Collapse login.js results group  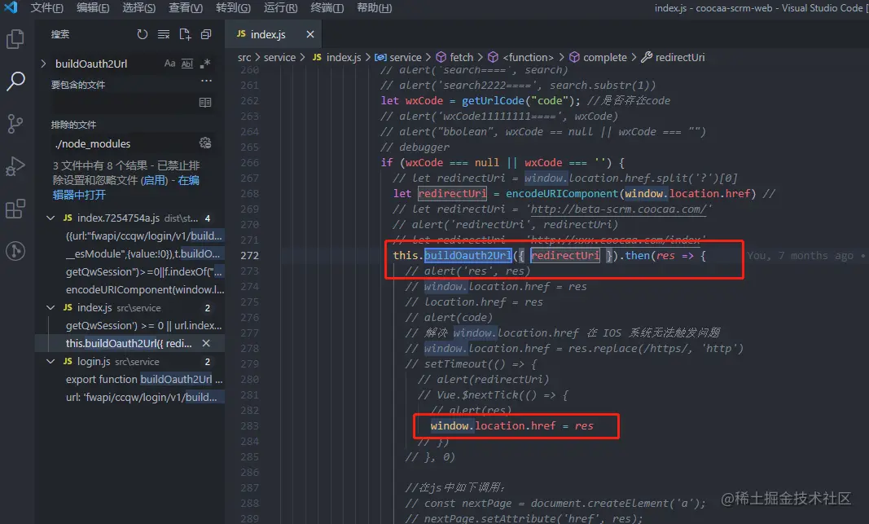tap(51, 362)
